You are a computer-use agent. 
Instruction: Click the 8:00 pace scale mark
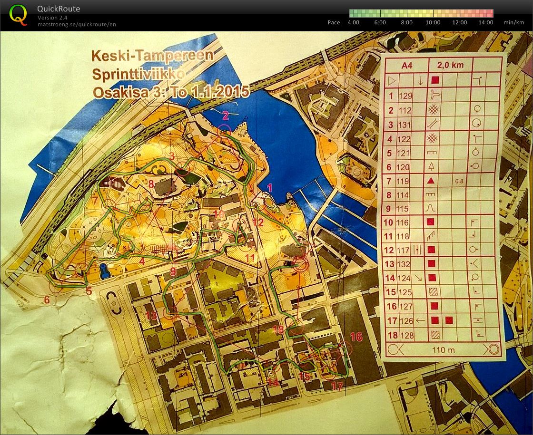click(406, 22)
